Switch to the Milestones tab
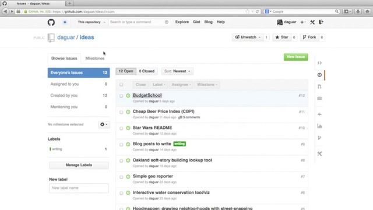 pos(94,58)
